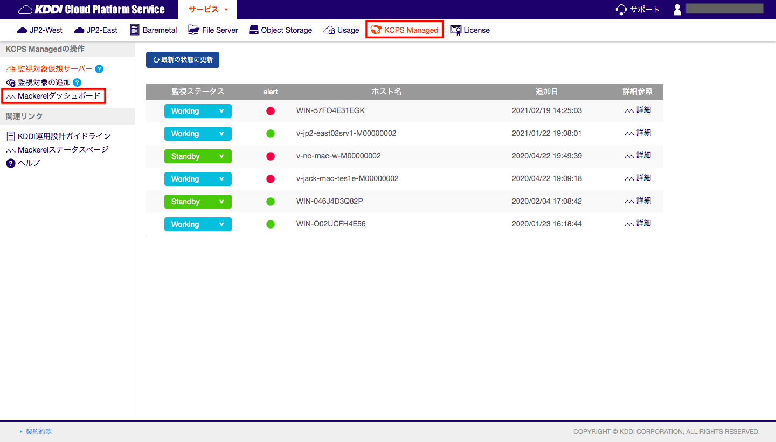
Task: Open the Usage cloud icon
Action: point(329,30)
